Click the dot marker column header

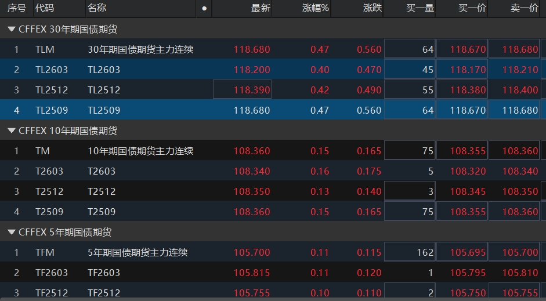tap(204, 8)
